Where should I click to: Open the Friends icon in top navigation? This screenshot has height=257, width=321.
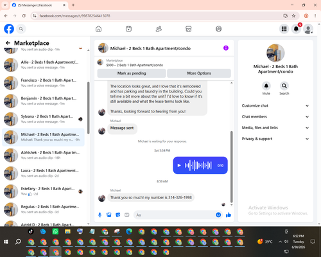[x=159, y=29]
